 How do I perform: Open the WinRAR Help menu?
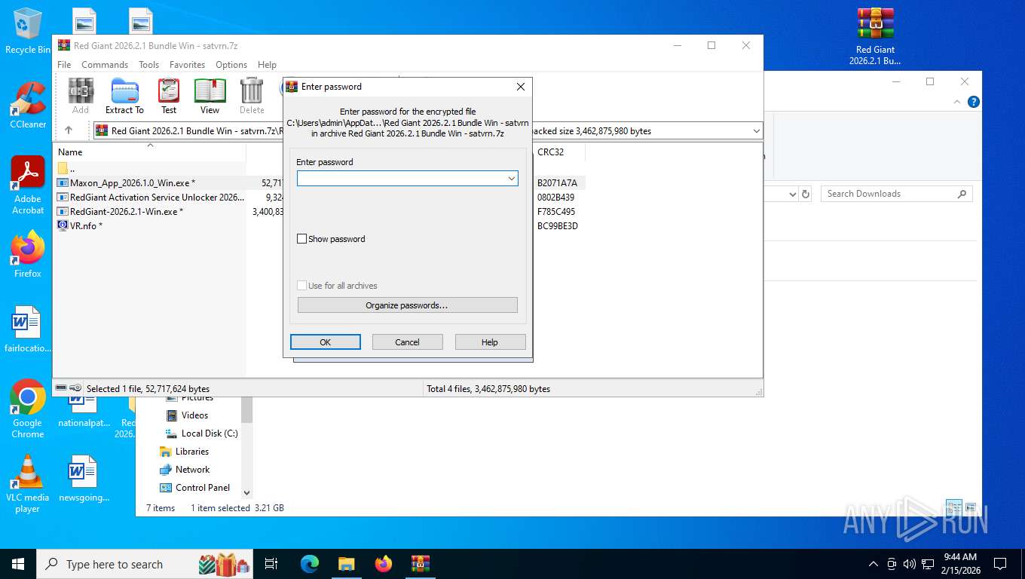267,65
